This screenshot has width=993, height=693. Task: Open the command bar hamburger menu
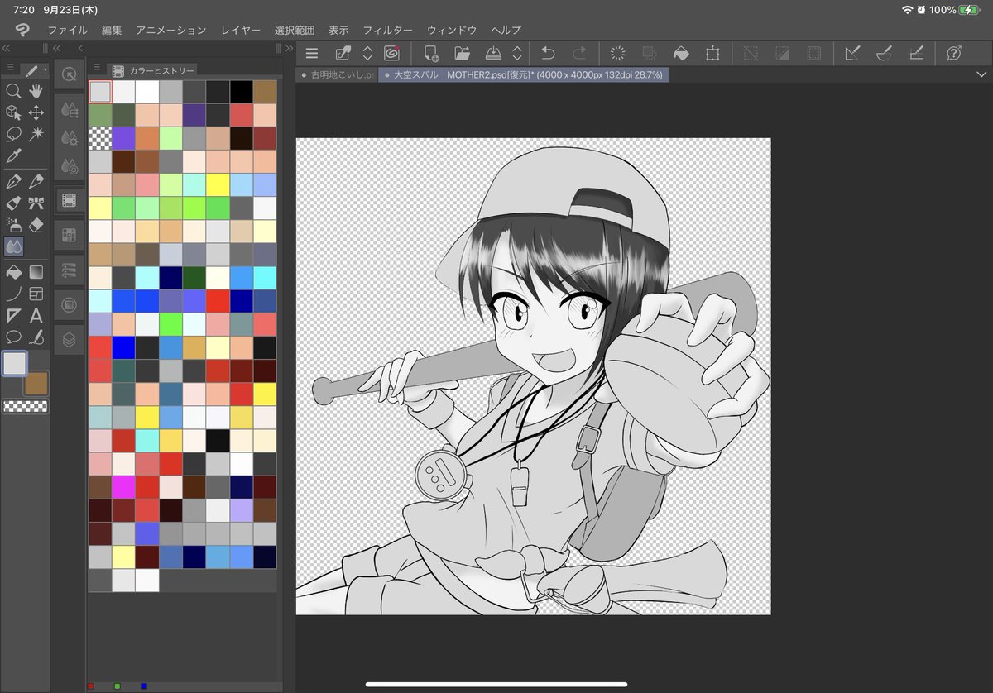point(312,54)
